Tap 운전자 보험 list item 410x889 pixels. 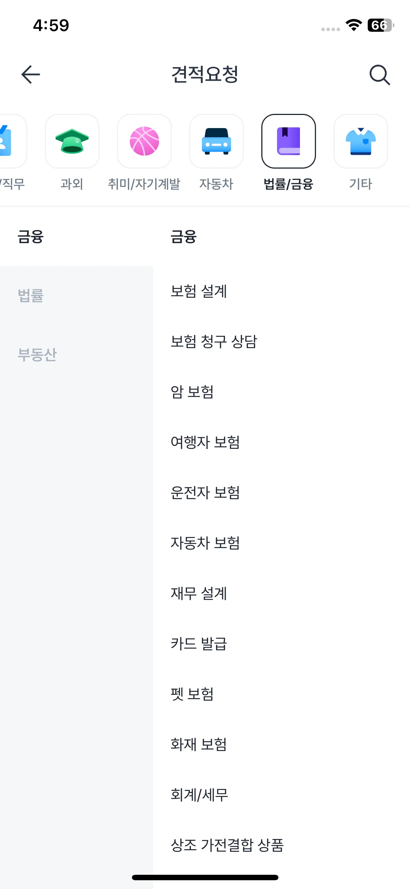205,493
